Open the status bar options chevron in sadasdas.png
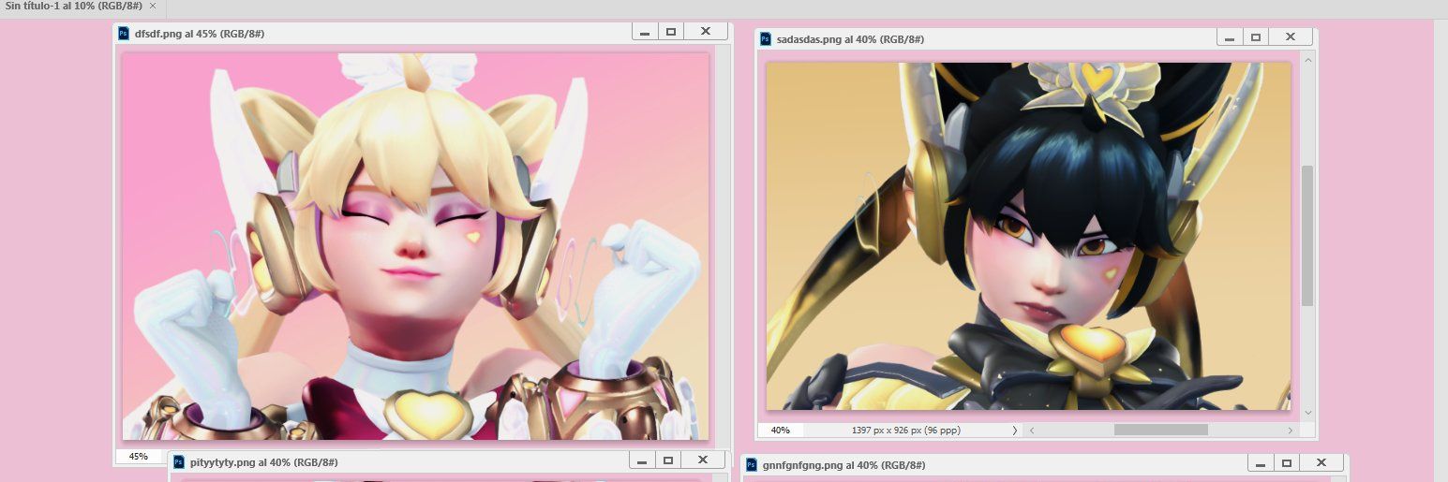 click(x=1015, y=431)
